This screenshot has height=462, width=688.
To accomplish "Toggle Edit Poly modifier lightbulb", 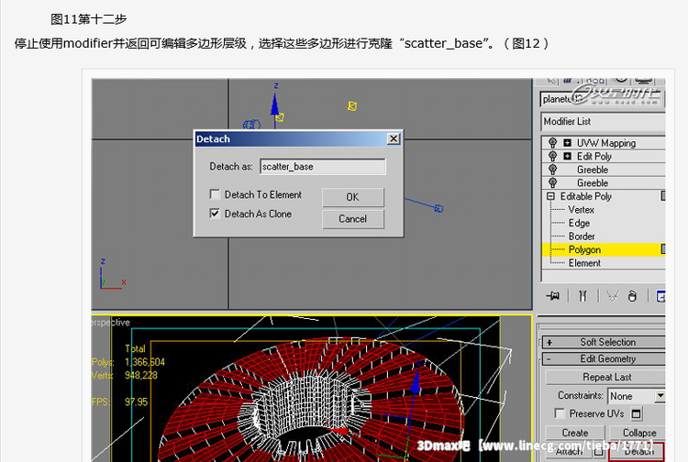I will (552, 156).
